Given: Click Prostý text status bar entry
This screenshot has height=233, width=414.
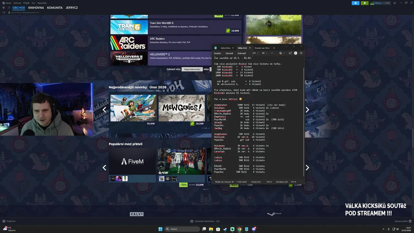Looking at the screenshot, I should coord(256,182).
